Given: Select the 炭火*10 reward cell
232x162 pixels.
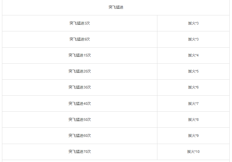Looking at the screenshot, I should 193,152.
